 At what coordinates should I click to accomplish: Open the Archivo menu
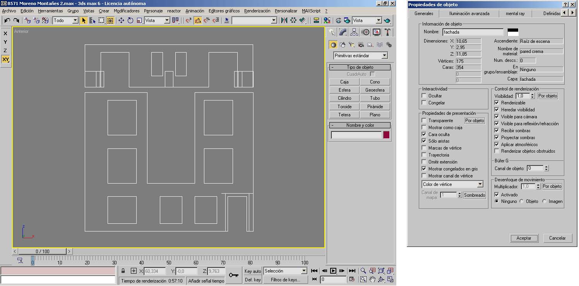click(9, 11)
